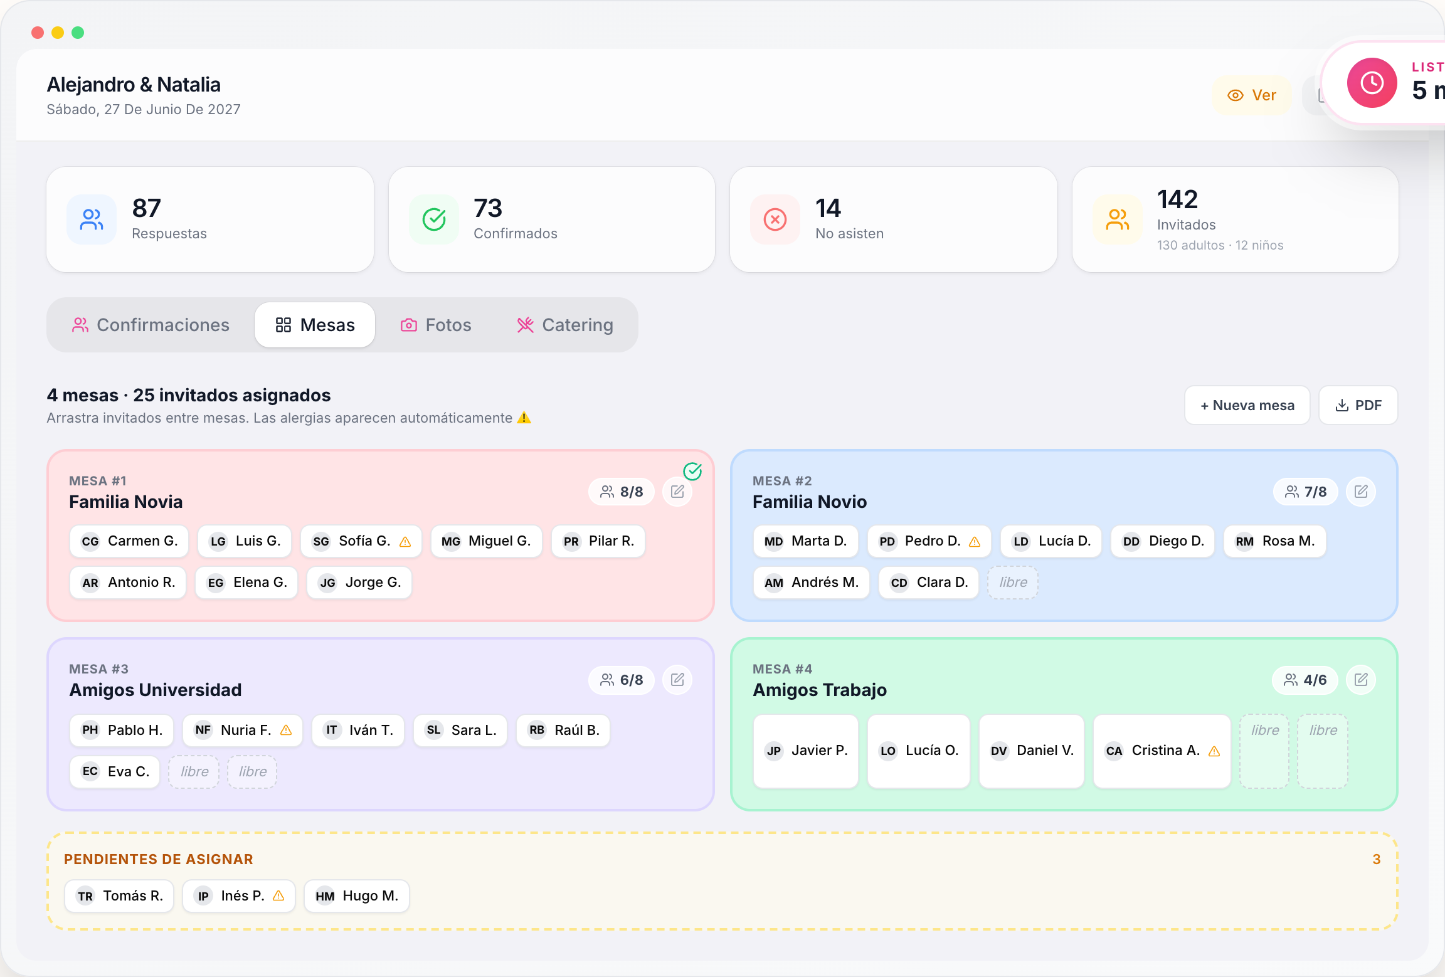Open edit icon for Amigos Trabajo table

(x=1361, y=680)
